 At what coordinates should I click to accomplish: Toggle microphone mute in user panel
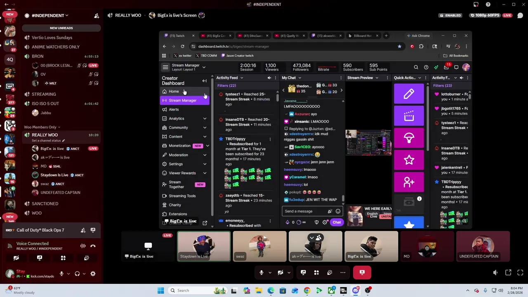click(61, 273)
